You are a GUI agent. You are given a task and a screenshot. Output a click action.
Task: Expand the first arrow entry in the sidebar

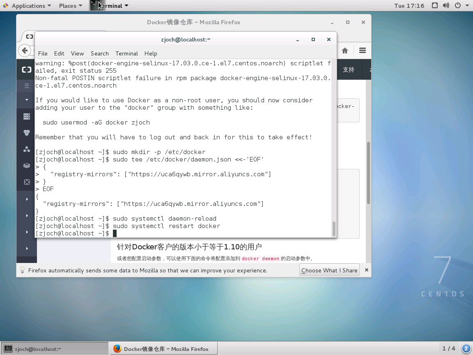[x=26, y=199]
